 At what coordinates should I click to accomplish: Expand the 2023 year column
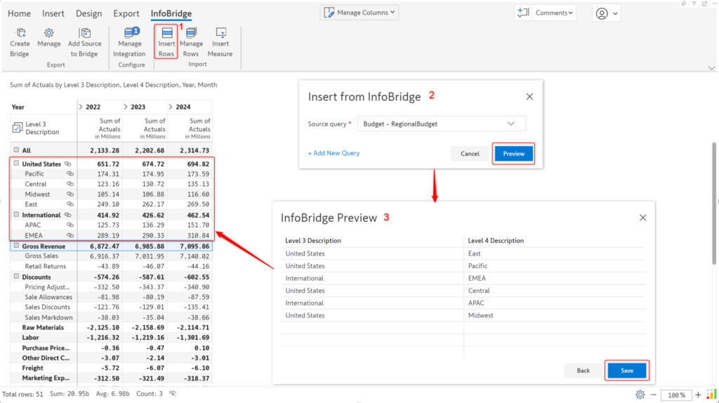click(x=126, y=107)
